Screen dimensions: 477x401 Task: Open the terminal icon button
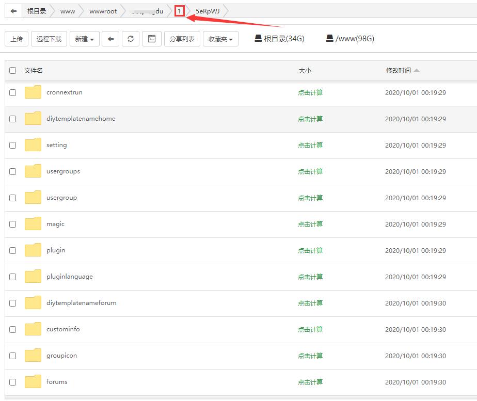[151, 39]
